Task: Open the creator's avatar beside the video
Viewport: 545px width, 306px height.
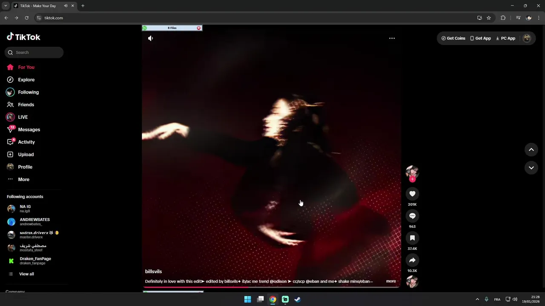Action: click(412, 172)
